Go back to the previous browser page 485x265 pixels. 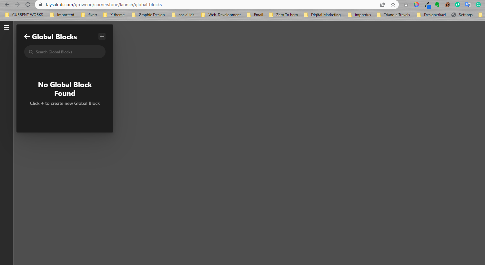coord(7,5)
